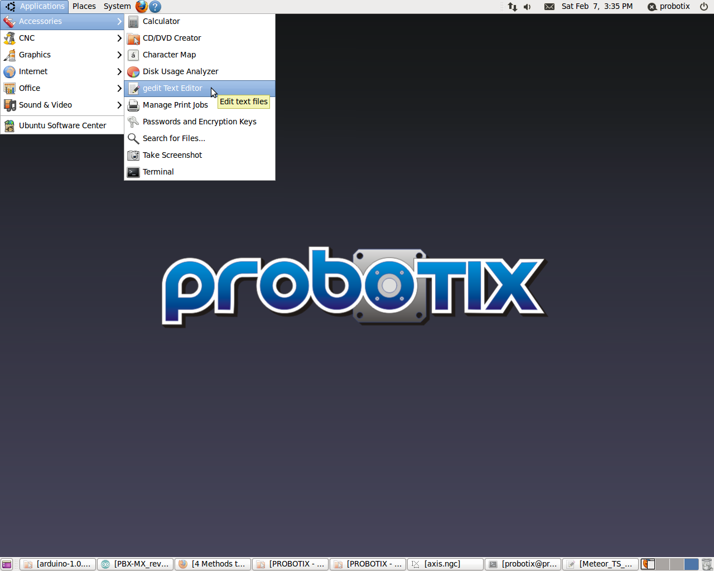
Task: Launch Firefox from the top panel icon
Action: (142, 7)
